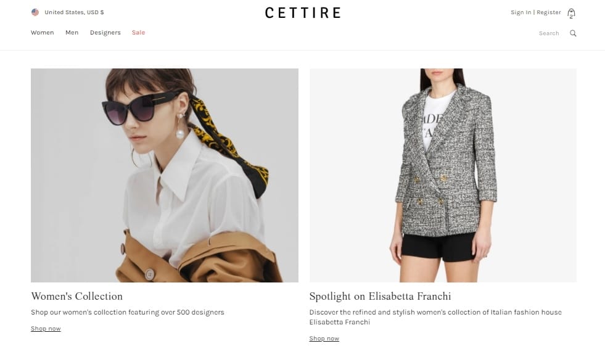Open the shopping bag icon

[x=571, y=13]
